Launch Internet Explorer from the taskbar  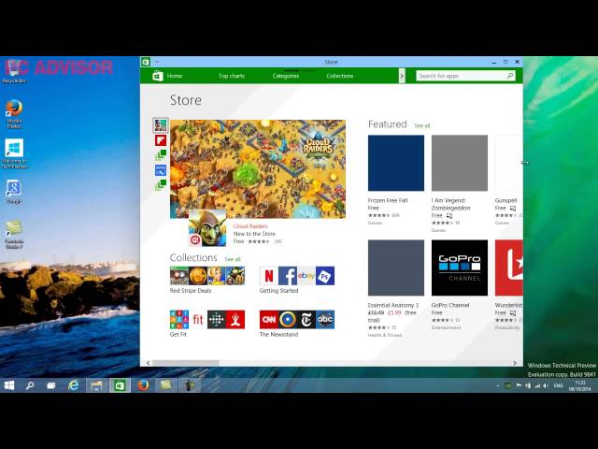[x=73, y=385]
